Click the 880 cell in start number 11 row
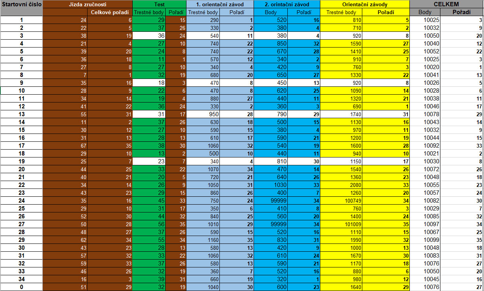Screen dimensions: 484x291 coord(203,98)
